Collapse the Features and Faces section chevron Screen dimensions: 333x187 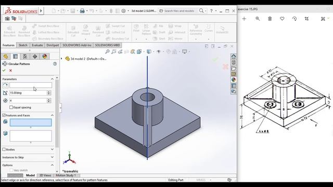point(52,115)
